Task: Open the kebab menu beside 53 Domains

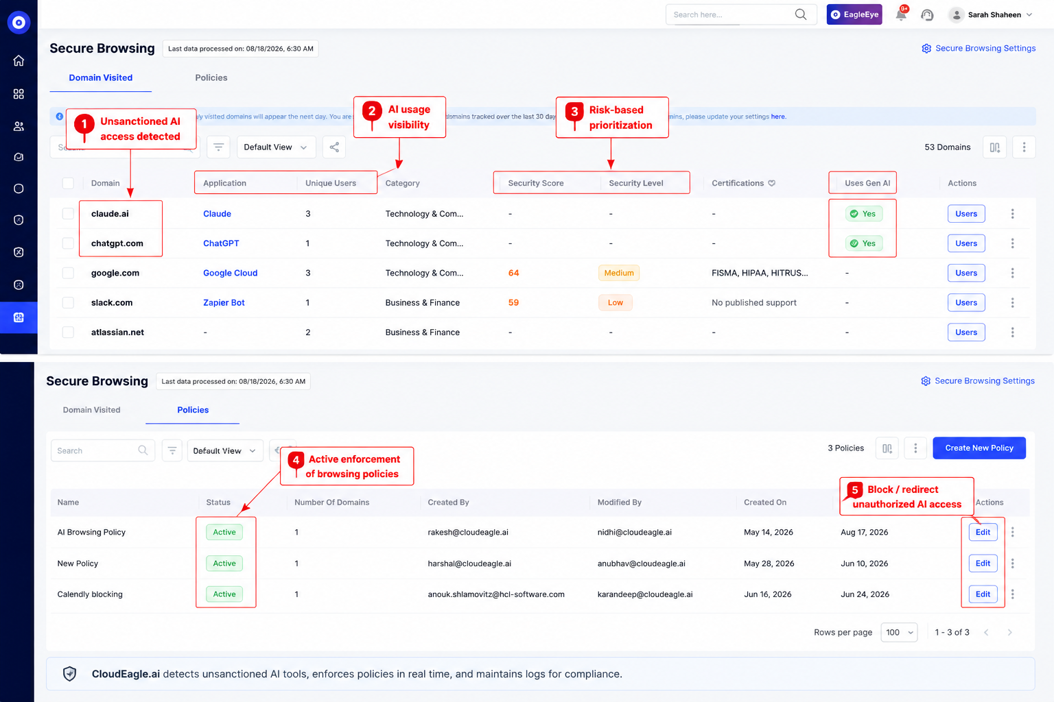Action: 1024,147
